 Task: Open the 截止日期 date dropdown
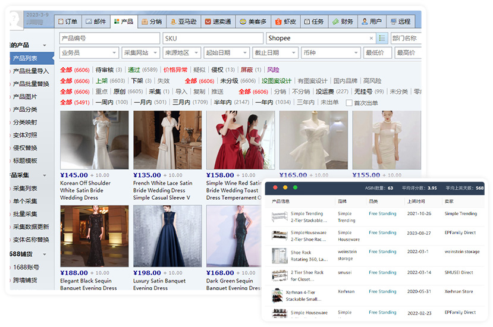275,53
